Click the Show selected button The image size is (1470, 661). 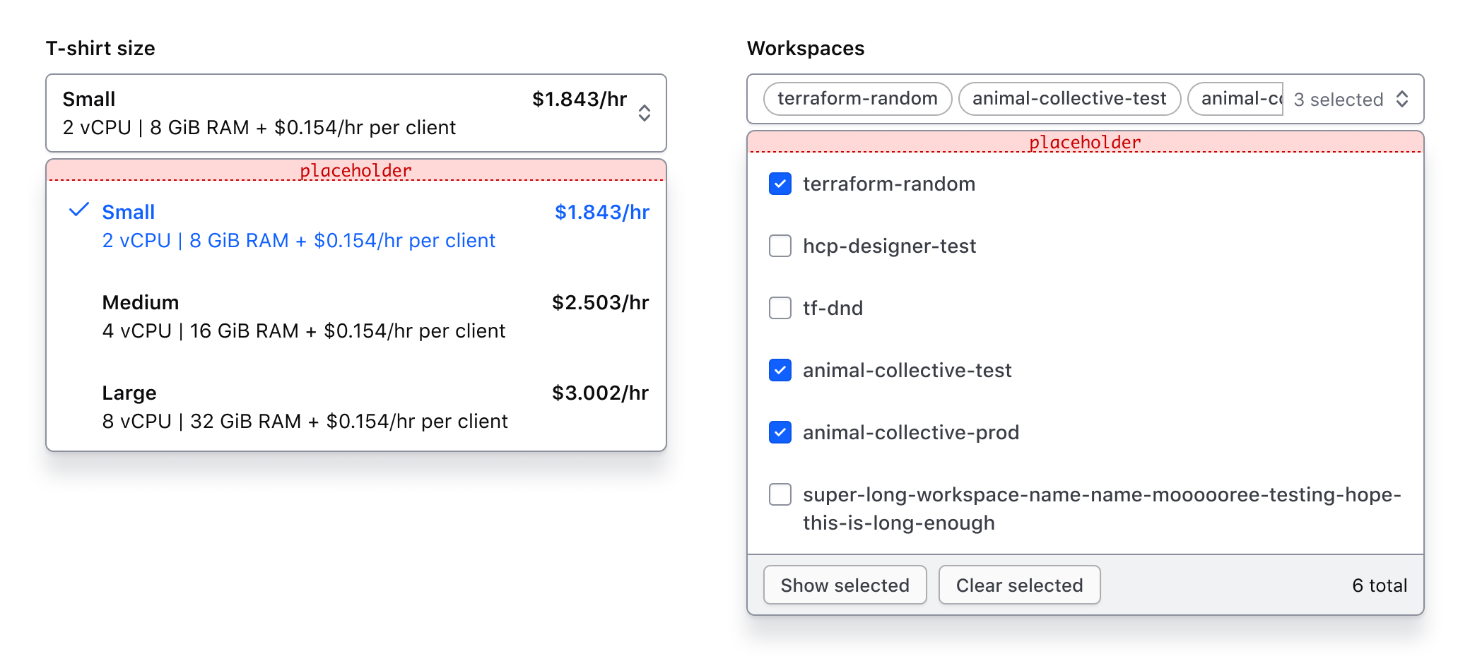pyautogui.click(x=845, y=585)
